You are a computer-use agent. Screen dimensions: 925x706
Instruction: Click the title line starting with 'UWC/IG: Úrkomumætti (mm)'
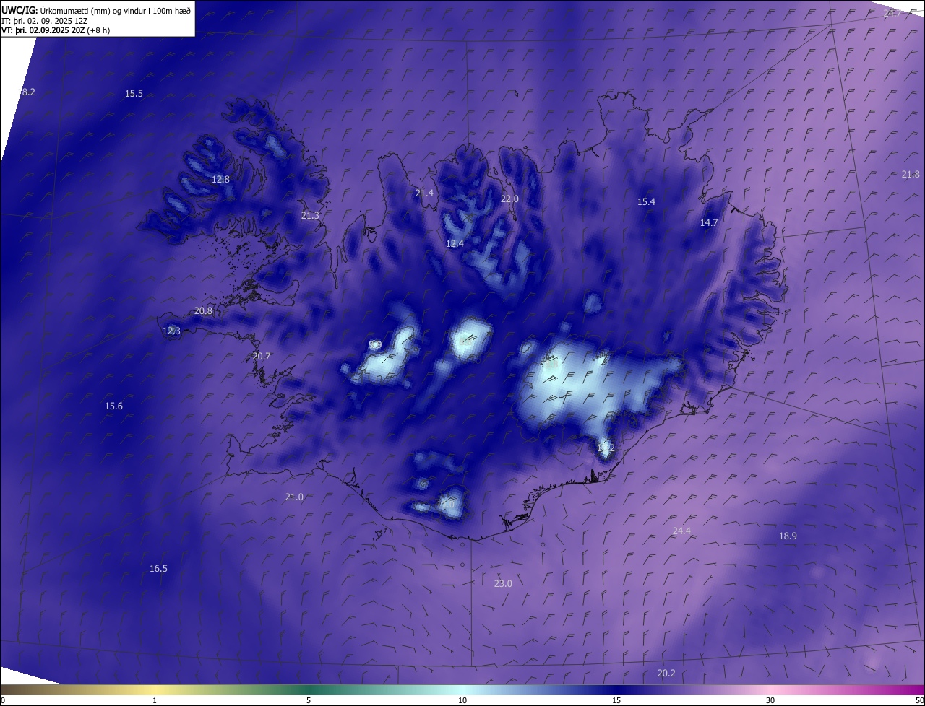coord(96,10)
